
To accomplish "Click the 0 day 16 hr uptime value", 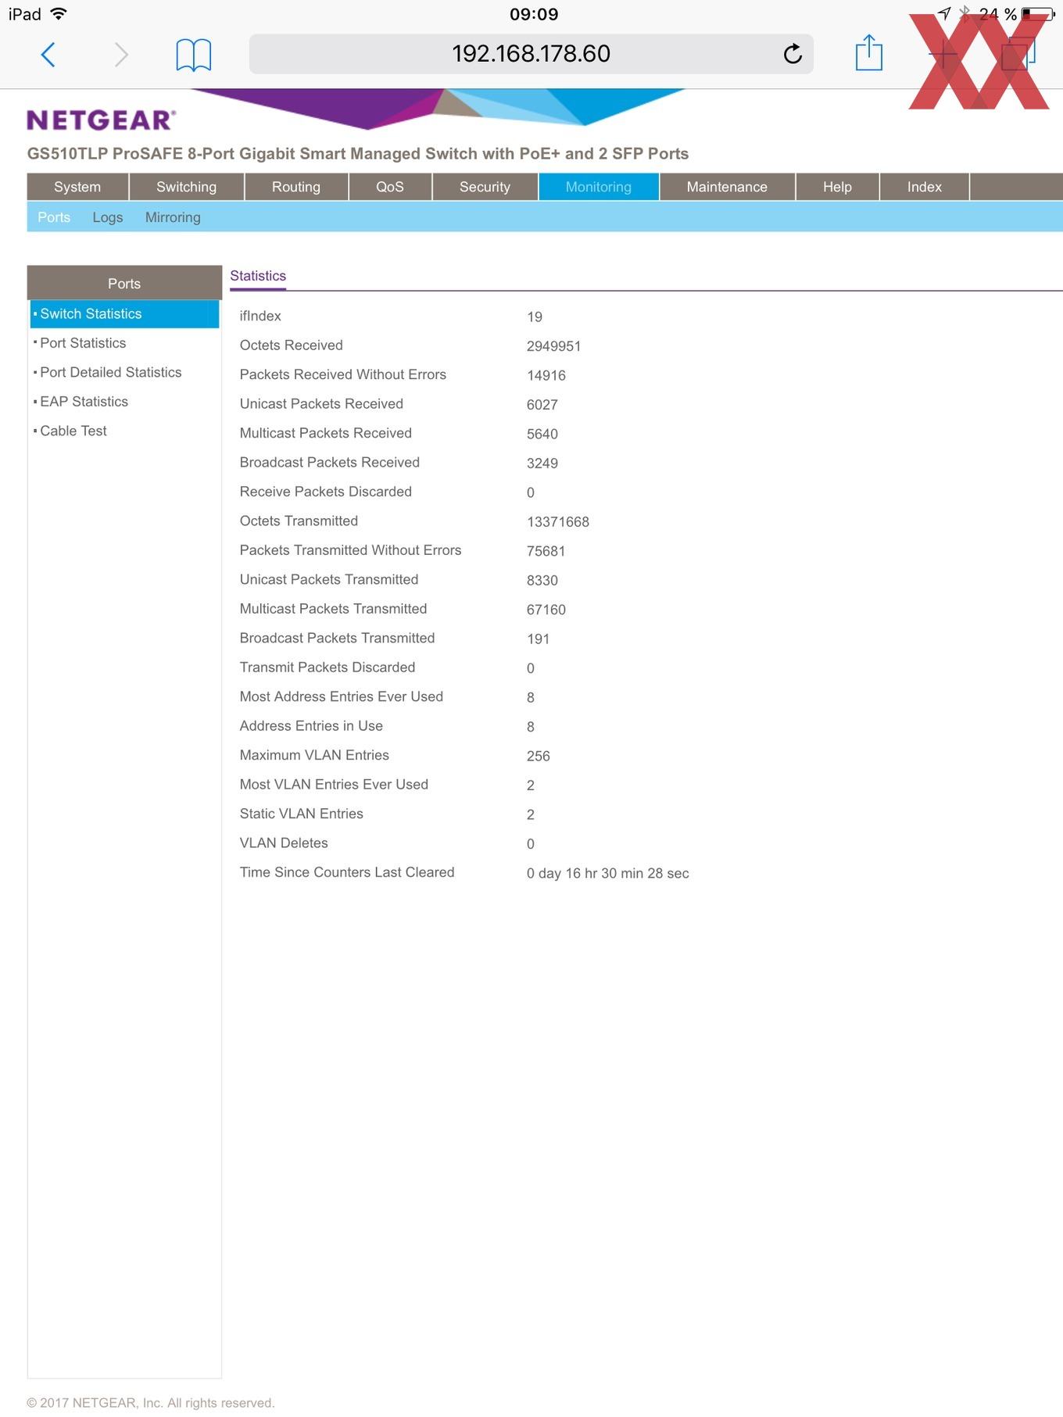I will pyautogui.click(x=607, y=874).
